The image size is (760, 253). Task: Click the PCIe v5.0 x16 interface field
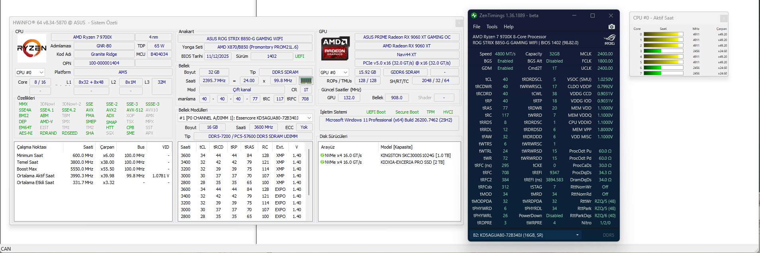pos(407,63)
